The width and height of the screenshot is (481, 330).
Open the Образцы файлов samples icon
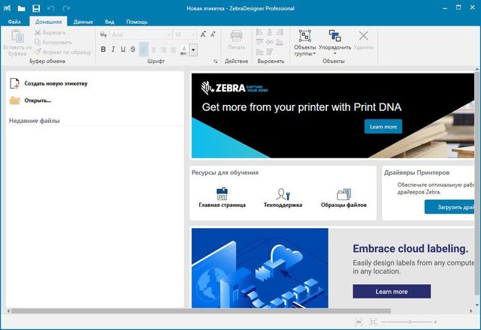[343, 195]
